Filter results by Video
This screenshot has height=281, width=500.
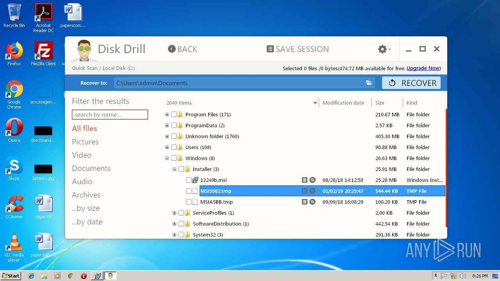pos(82,155)
